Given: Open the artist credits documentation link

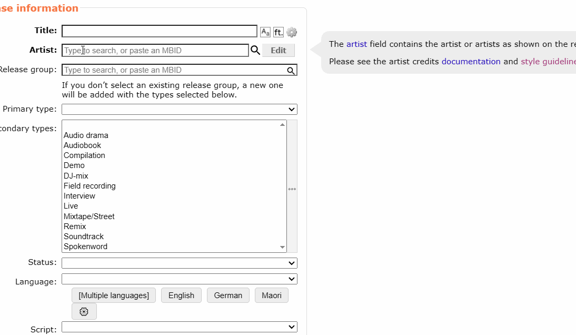Looking at the screenshot, I should [471, 61].
